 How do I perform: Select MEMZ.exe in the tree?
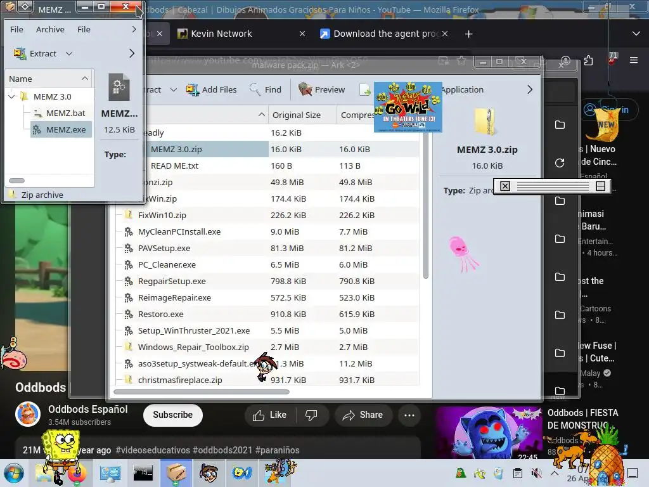(61, 129)
